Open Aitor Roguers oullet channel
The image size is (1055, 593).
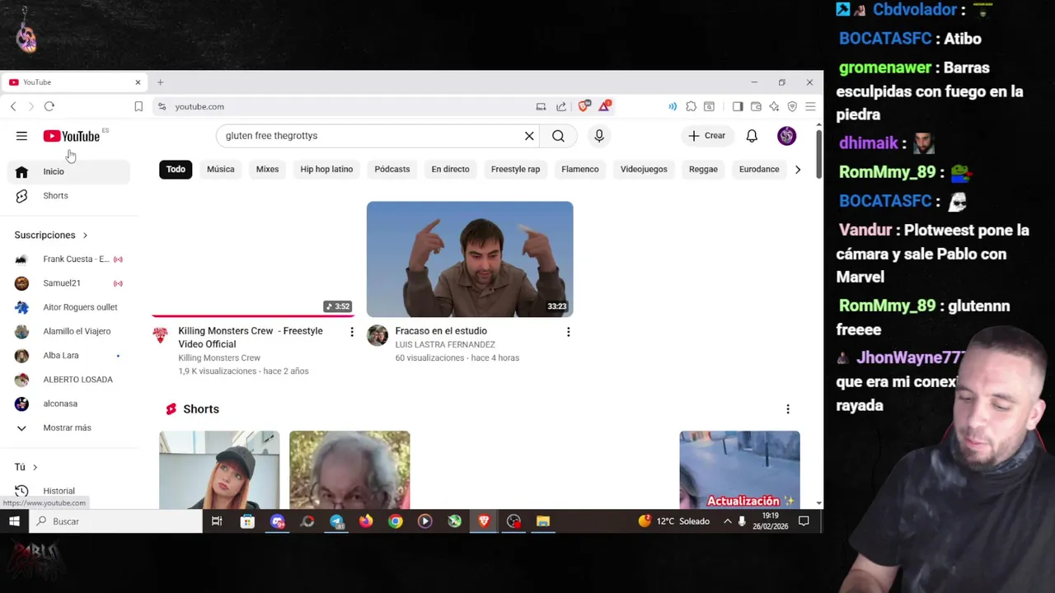coord(69,307)
